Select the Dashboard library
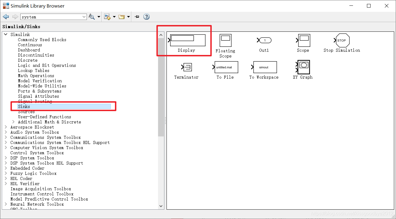 click(29, 50)
